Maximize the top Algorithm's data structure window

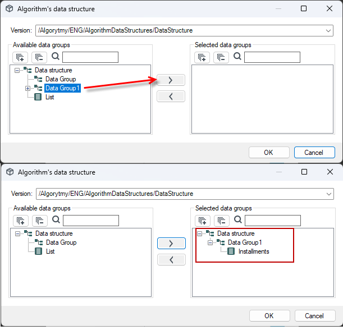[x=304, y=8]
